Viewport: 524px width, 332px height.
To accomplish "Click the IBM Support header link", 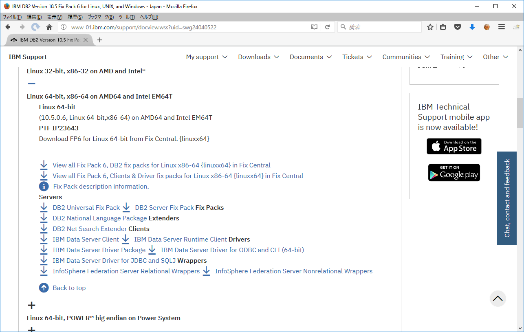I will pos(28,57).
